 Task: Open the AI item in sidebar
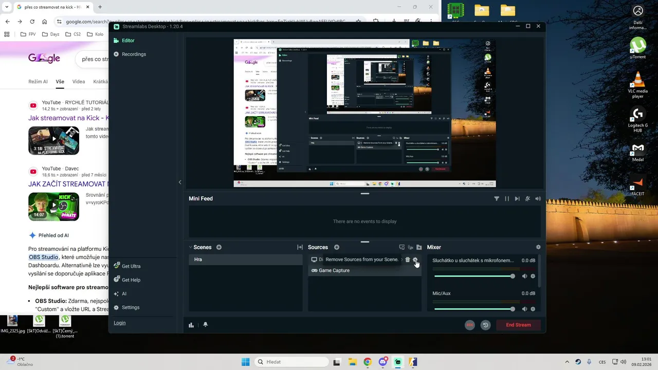pyautogui.click(x=120, y=294)
